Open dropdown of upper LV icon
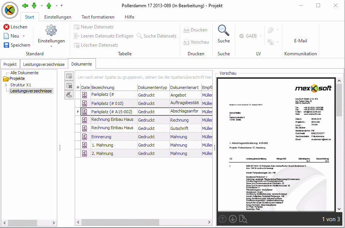 coord(278,30)
